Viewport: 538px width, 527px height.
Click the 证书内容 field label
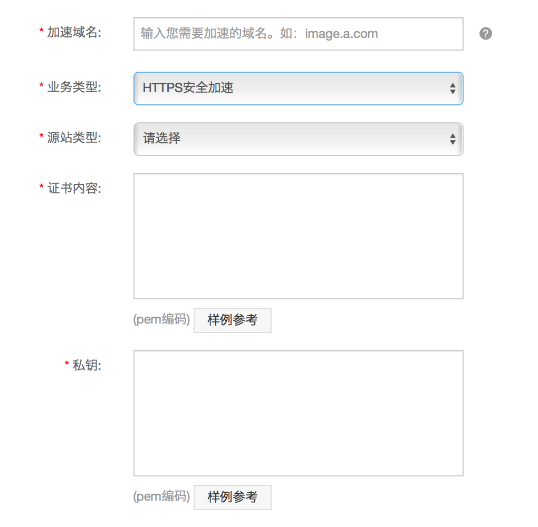[x=74, y=188]
